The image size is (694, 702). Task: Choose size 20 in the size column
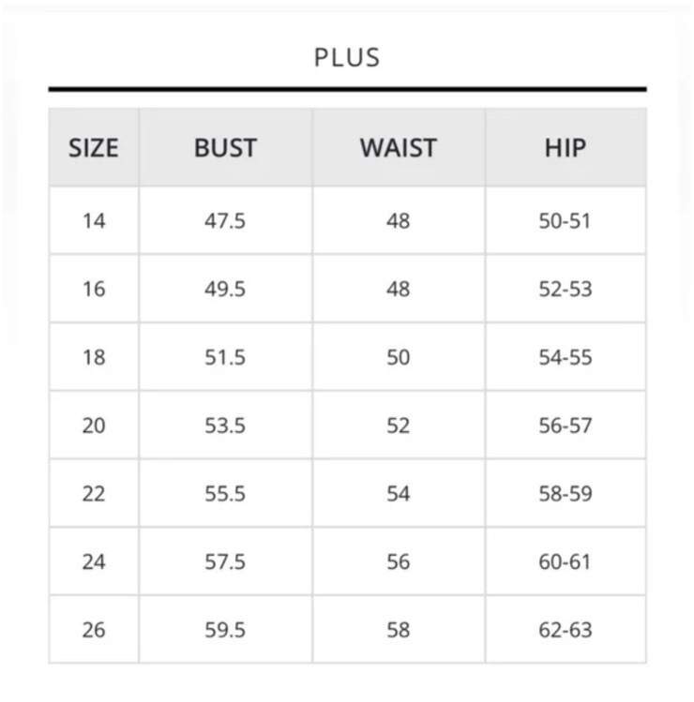94,426
